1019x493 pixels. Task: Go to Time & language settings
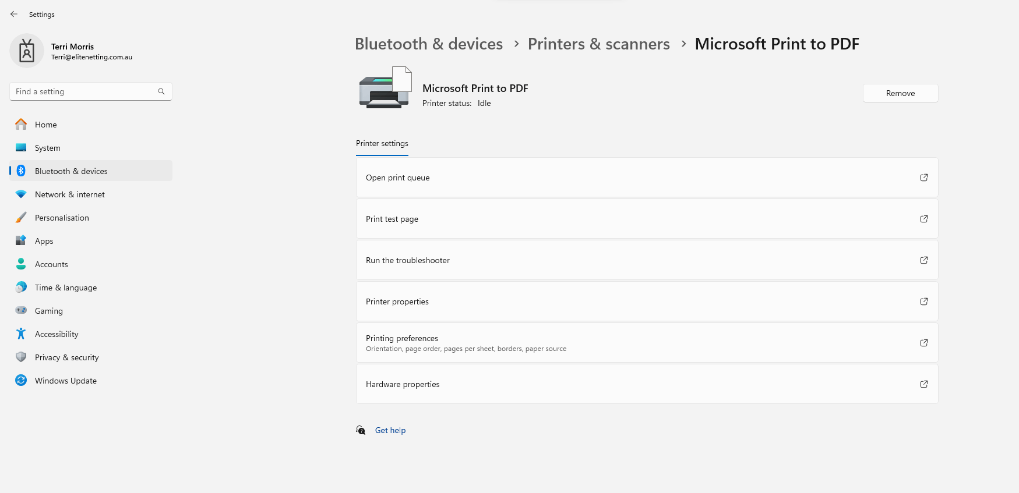tap(91, 288)
